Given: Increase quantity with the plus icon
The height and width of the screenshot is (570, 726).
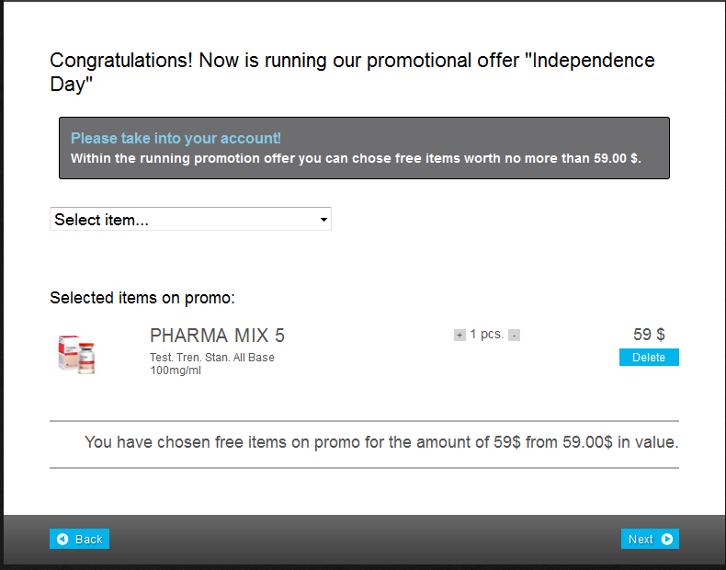Looking at the screenshot, I should [459, 336].
